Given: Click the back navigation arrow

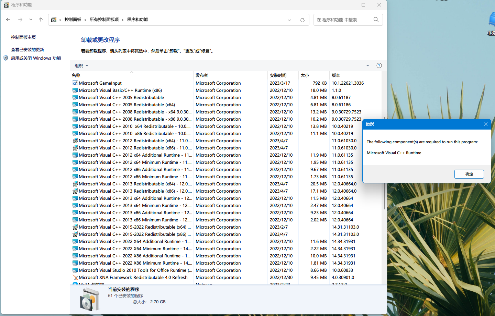Looking at the screenshot, I should pyautogui.click(x=8, y=20).
